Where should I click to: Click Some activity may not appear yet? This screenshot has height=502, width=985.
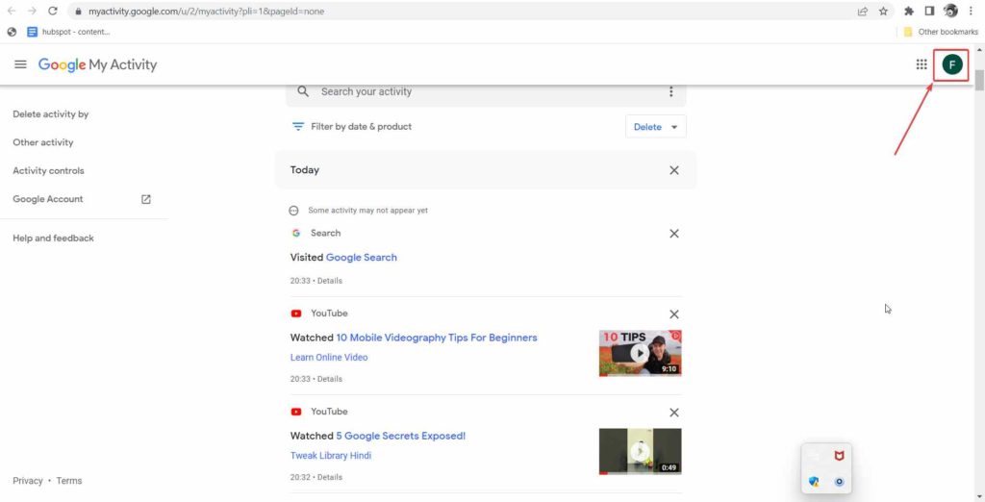pyautogui.click(x=367, y=211)
